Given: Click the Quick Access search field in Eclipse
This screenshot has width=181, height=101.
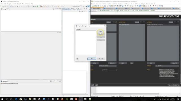Looking at the screenshot, I should [77, 6].
